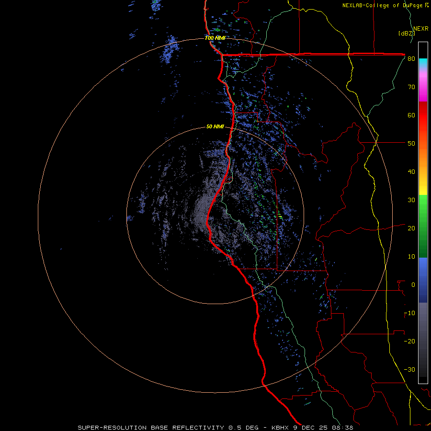Click the -20 value on the dBZ scale

[x=409, y=341]
